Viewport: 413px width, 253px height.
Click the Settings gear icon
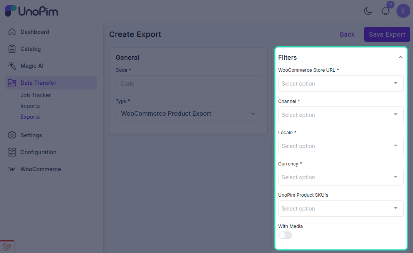12,135
